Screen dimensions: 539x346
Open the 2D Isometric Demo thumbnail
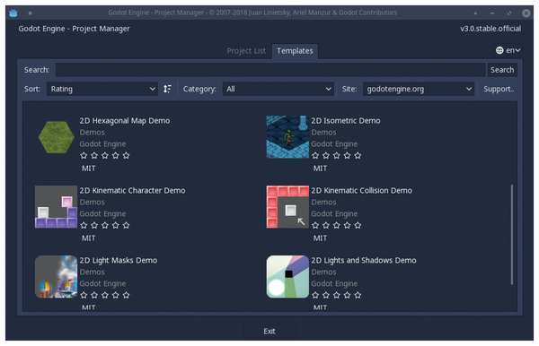(287, 137)
